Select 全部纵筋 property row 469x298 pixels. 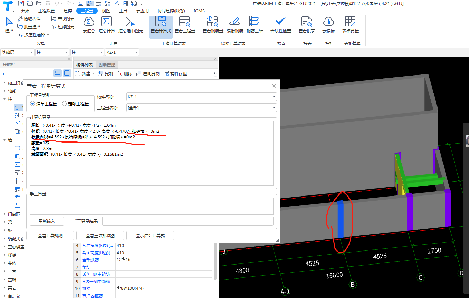point(143,260)
